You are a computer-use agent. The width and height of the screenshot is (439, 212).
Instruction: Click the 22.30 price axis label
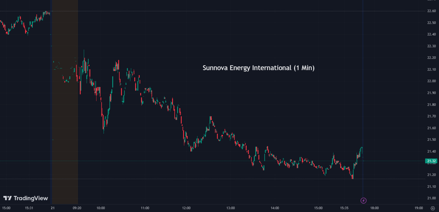[432, 46]
